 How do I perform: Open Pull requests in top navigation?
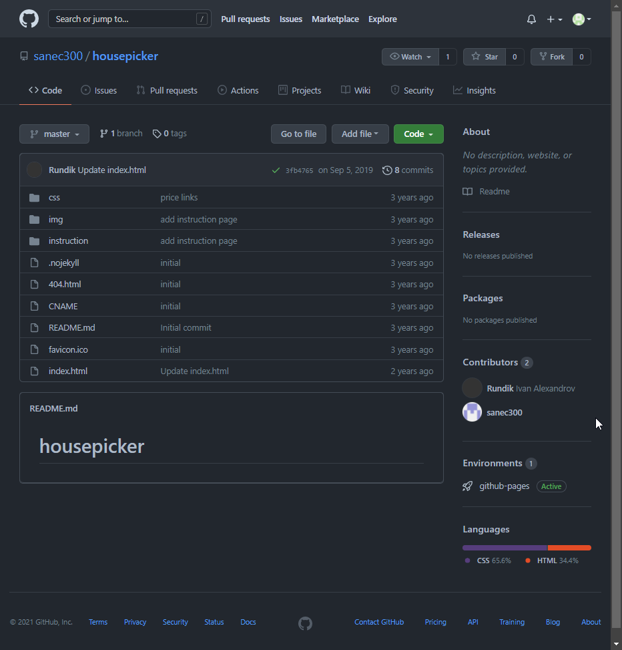point(245,19)
